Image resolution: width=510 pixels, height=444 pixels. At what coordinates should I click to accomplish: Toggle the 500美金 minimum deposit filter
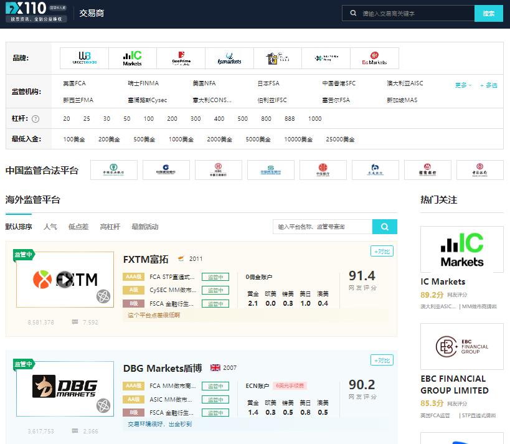pos(144,139)
